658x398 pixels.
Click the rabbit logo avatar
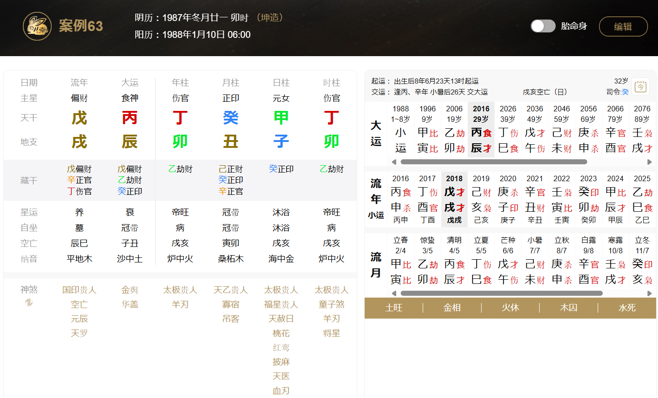[37, 26]
